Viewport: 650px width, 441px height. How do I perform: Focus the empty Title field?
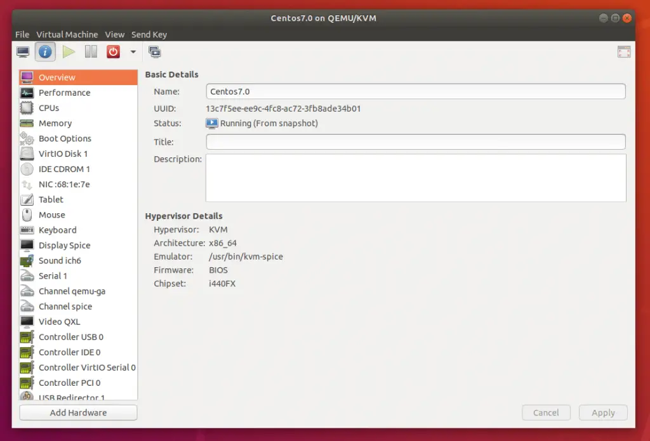[x=416, y=142]
